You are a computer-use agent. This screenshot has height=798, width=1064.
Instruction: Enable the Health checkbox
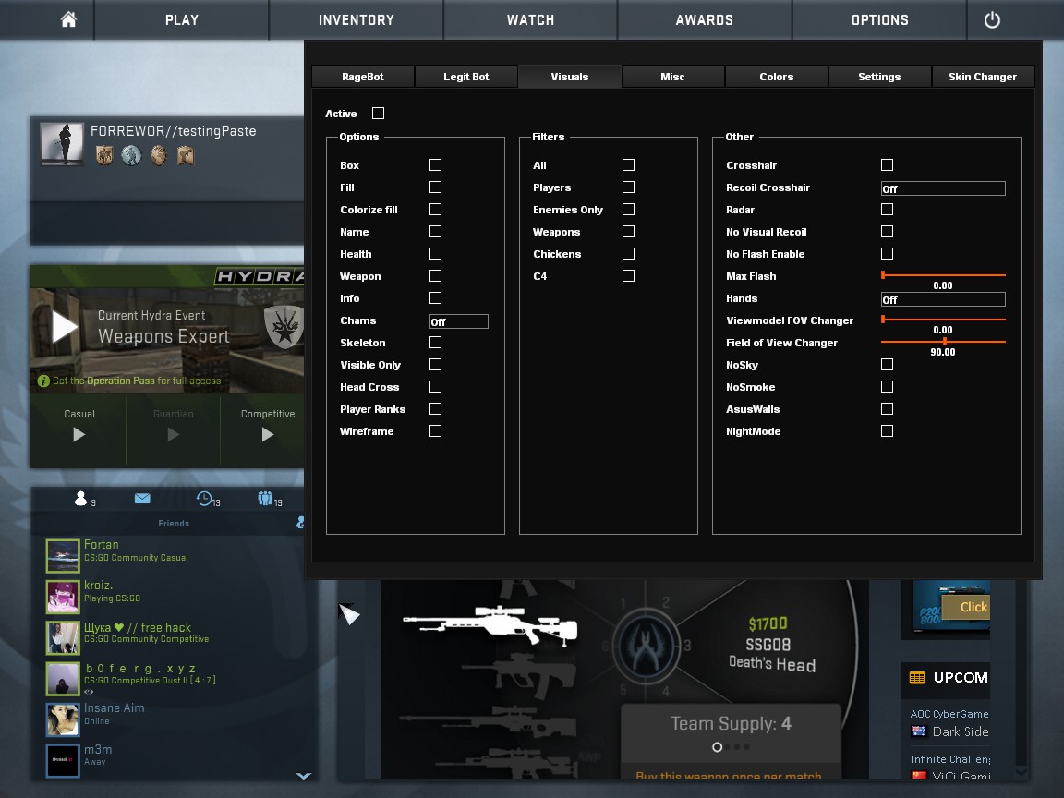[436, 254]
